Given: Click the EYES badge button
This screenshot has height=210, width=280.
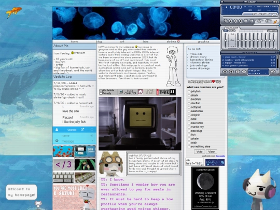Looking at the screenshot, I should coord(166,92).
